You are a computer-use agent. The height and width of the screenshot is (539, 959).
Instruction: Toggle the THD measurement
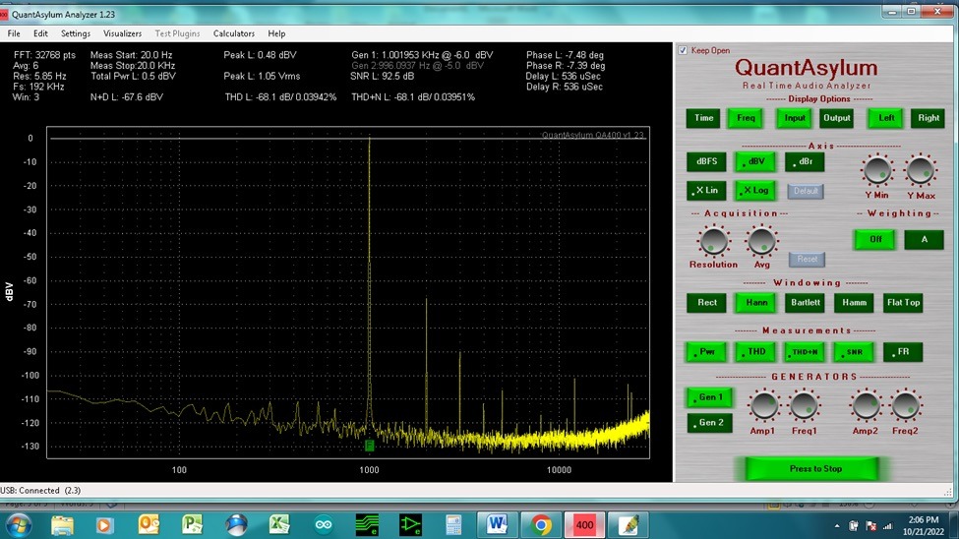click(x=756, y=352)
